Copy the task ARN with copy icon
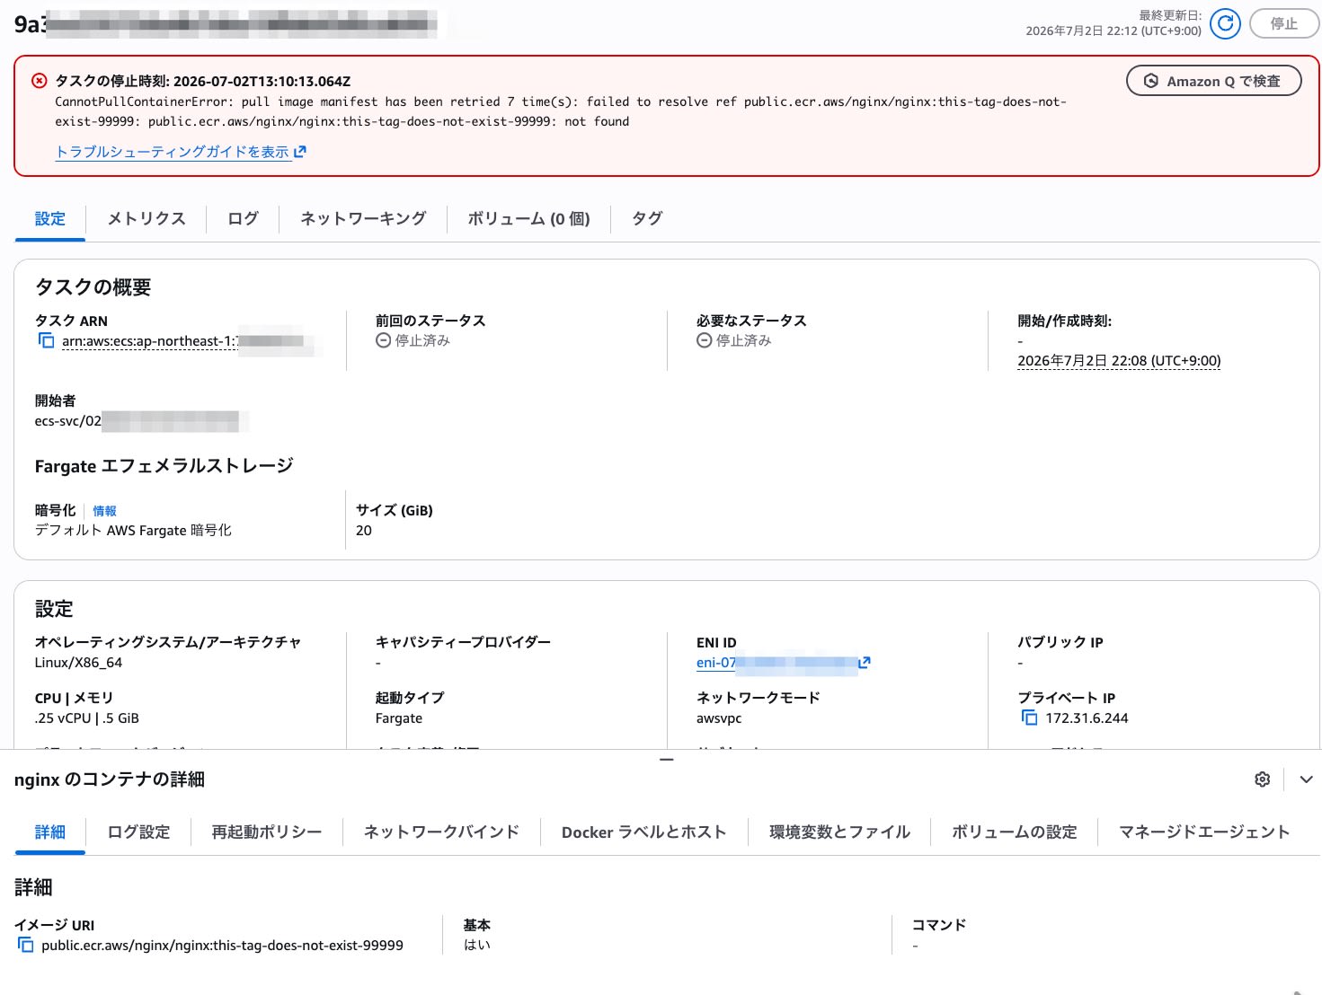Image resolution: width=1322 pixels, height=995 pixels. click(46, 340)
